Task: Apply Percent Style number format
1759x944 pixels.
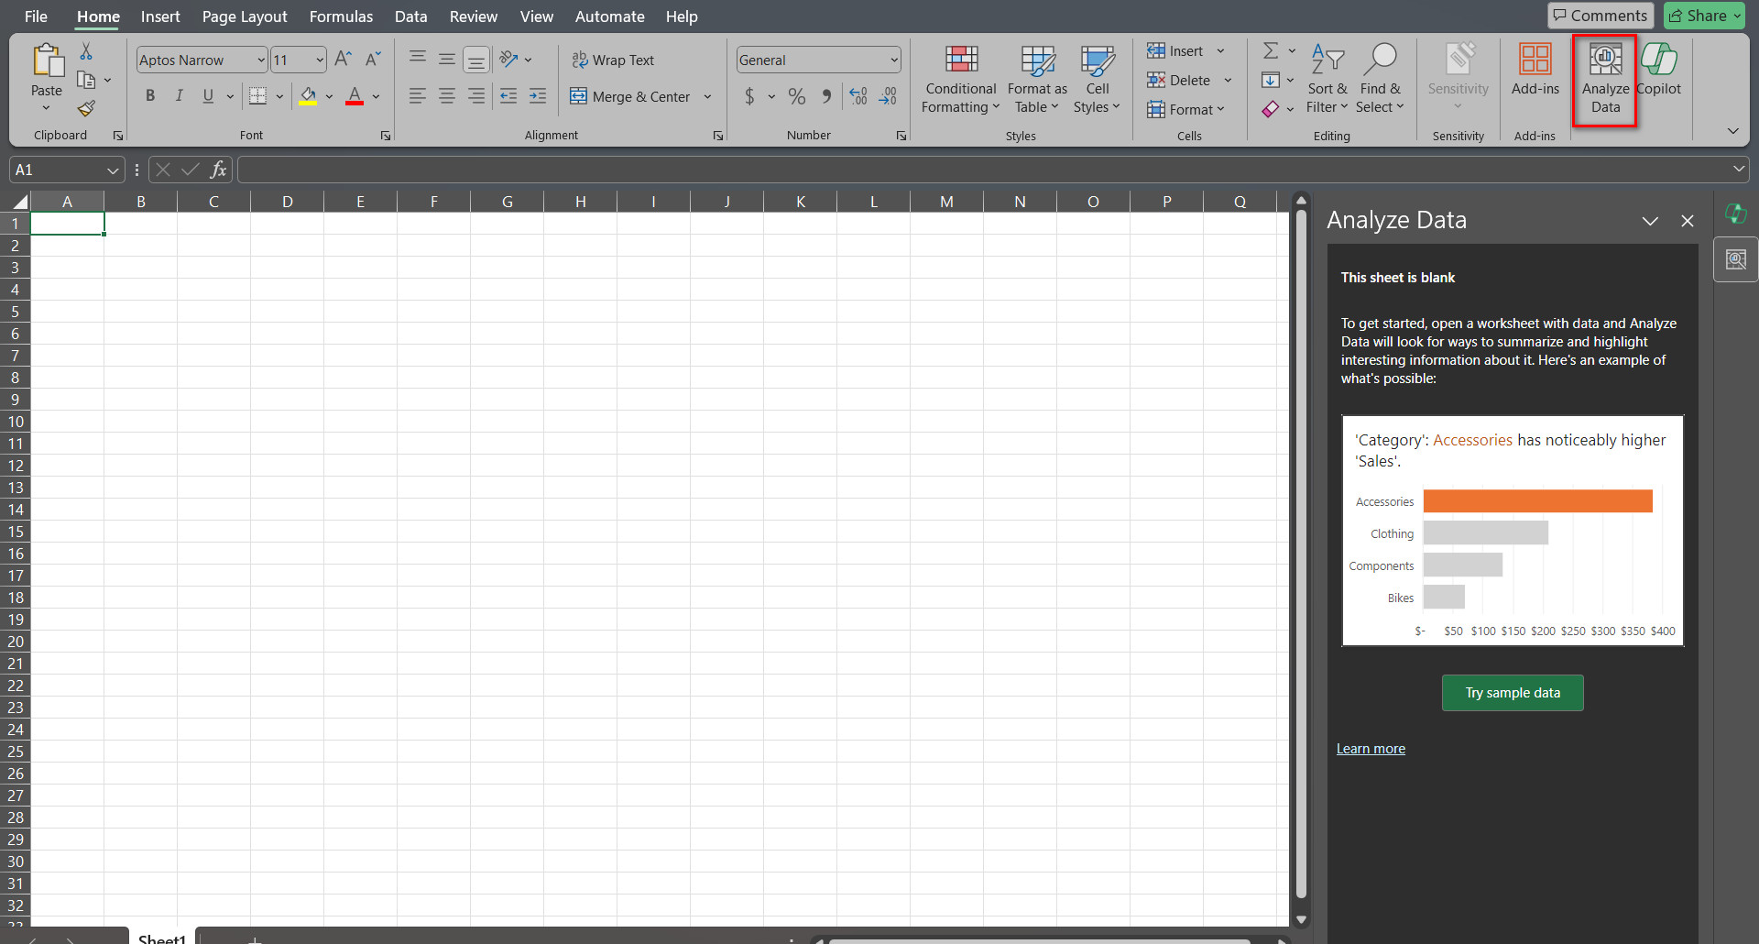Action: (x=797, y=96)
